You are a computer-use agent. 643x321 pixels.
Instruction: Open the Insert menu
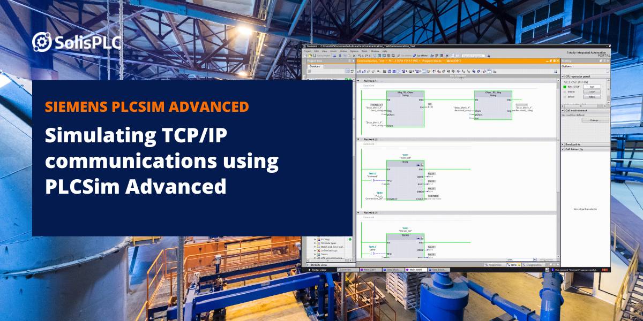[x=333, y=51]
